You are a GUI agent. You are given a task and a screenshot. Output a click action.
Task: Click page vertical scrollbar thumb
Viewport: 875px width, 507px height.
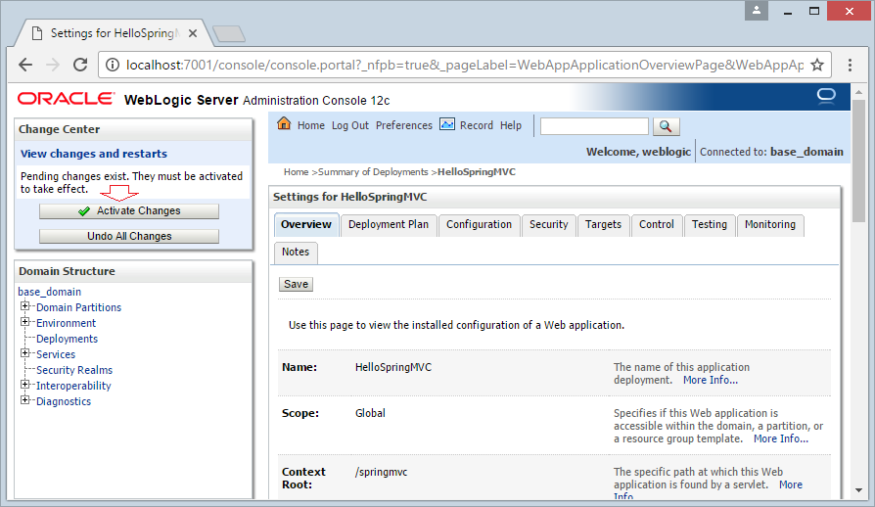858,160
